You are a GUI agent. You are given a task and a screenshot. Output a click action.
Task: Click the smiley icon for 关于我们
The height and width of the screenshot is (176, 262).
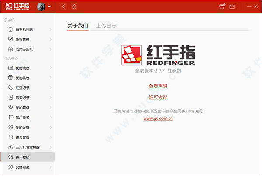pos(10,157)
